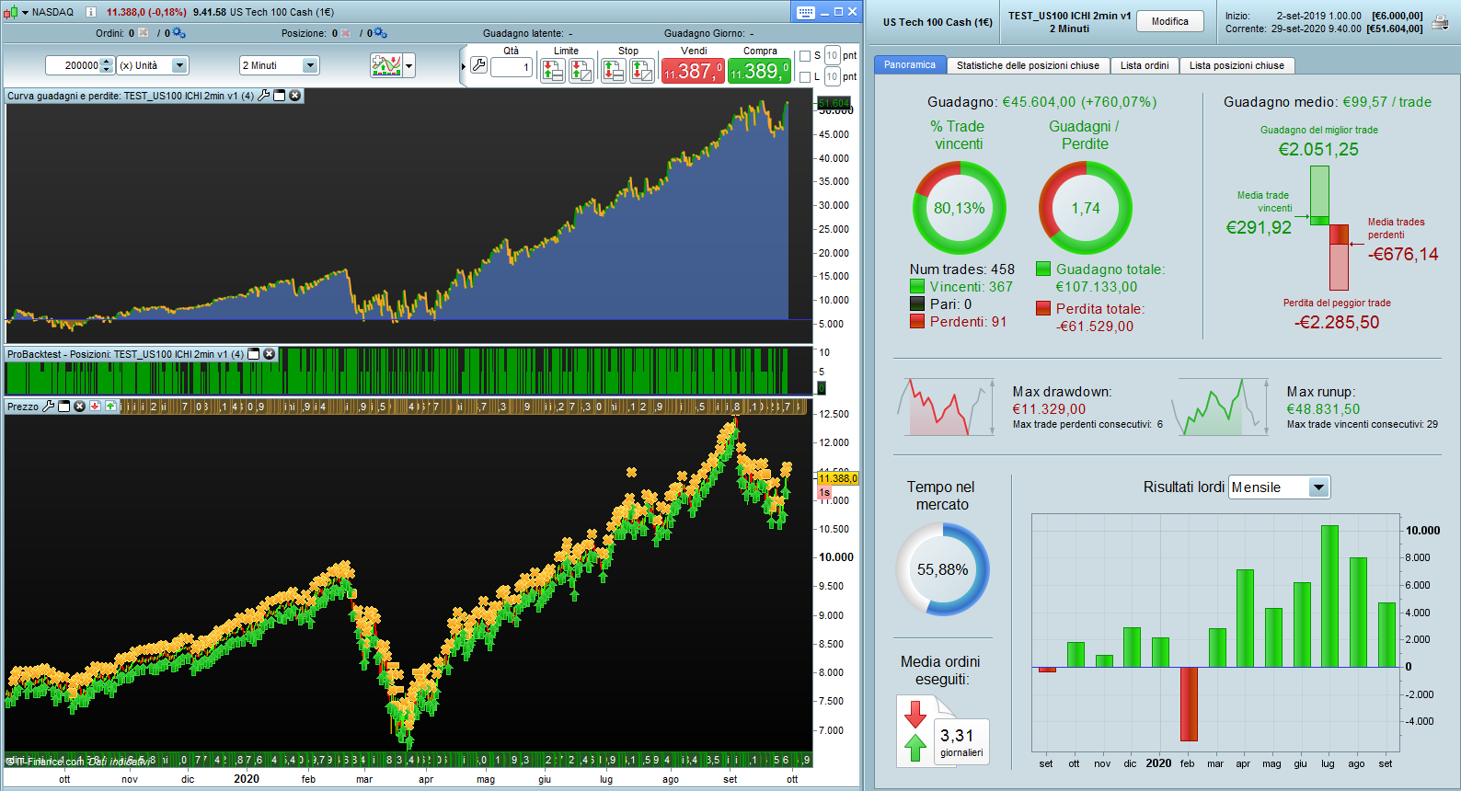1461x791 pixels.
Task: Click the Qtà quantity input field
Action: click(512, 67)
